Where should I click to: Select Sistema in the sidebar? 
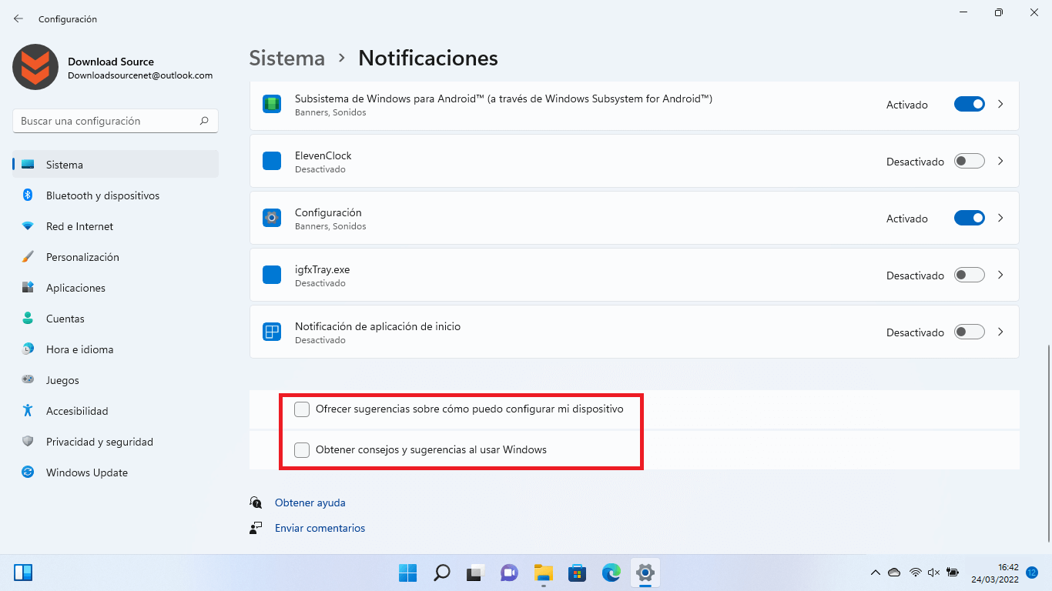116,165
